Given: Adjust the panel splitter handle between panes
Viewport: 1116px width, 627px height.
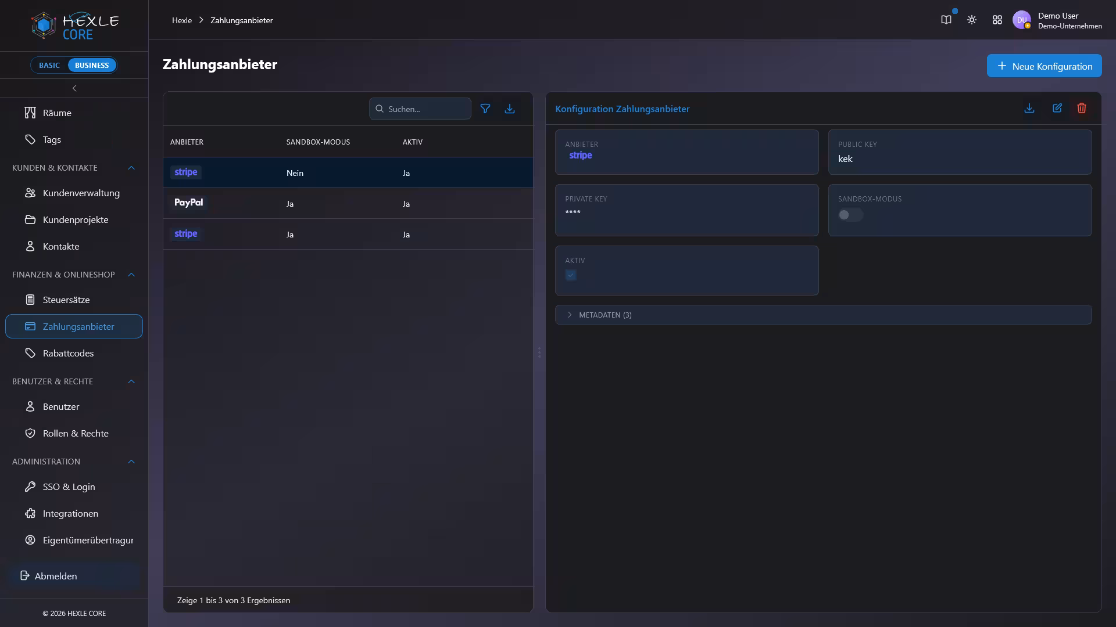Looking at the screenshot, I should 539,352.
